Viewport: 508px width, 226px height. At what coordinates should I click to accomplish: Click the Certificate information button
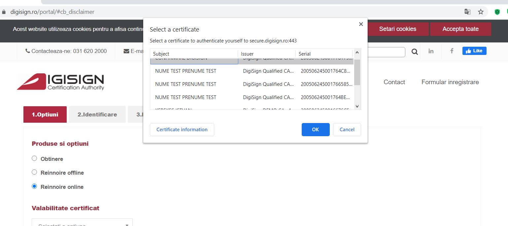(x=182, y=130)
